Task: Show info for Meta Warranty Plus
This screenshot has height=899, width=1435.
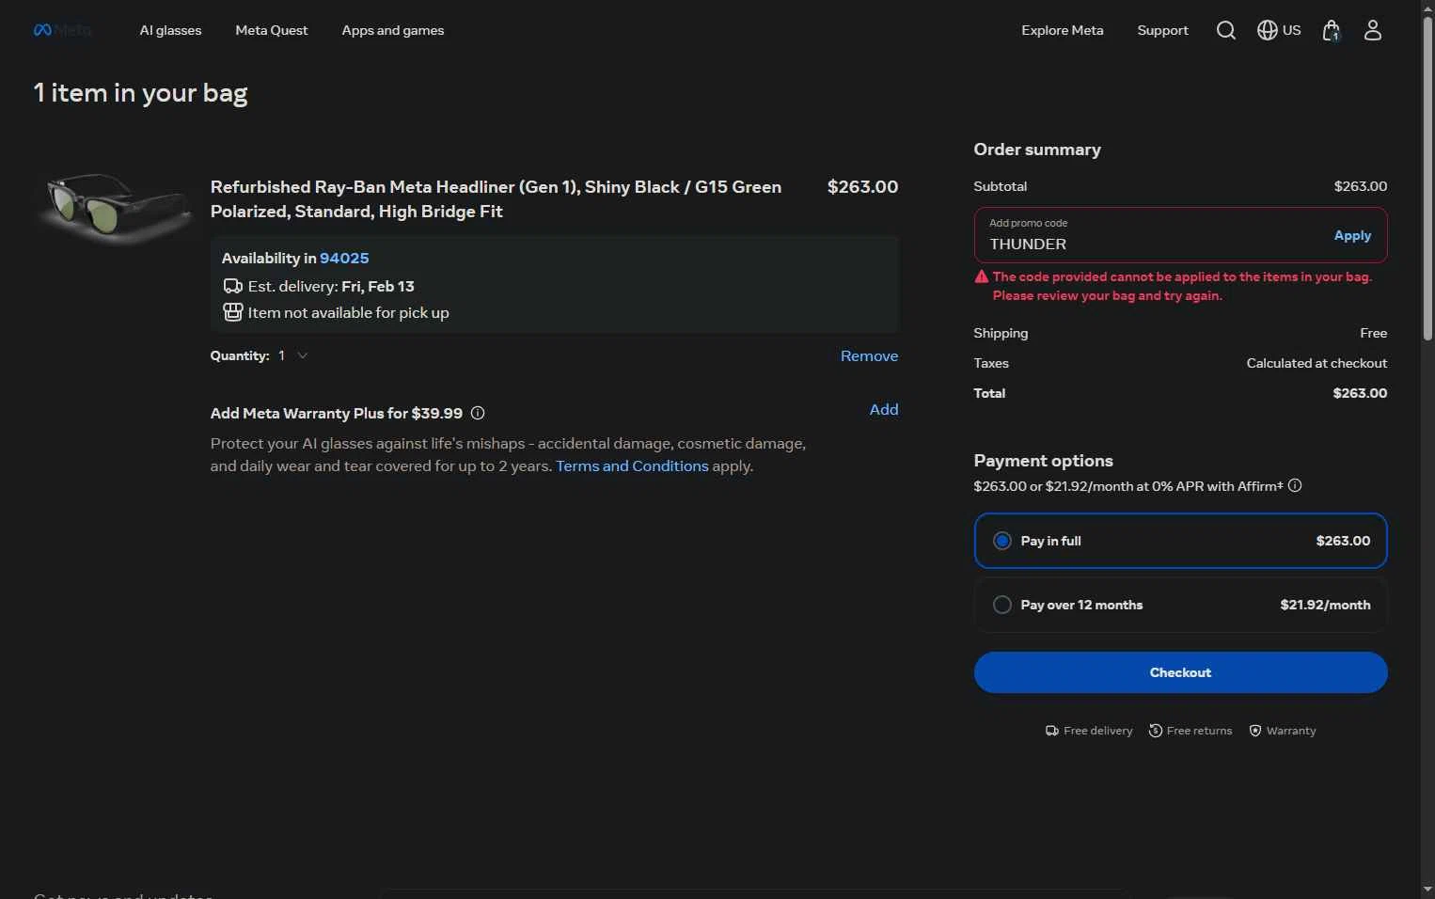Action: click(478, 413)
